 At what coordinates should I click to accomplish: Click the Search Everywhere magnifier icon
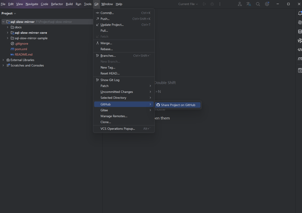258,4
